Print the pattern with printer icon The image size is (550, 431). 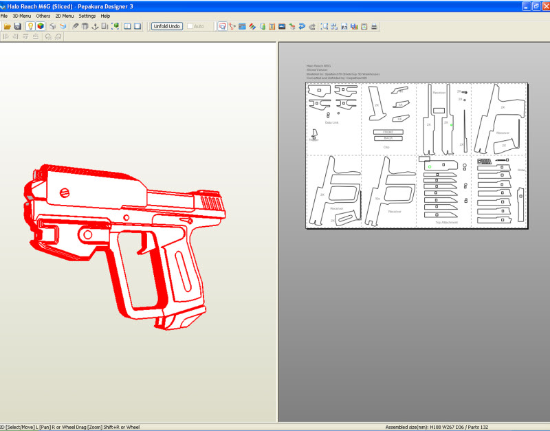point(374,26)
